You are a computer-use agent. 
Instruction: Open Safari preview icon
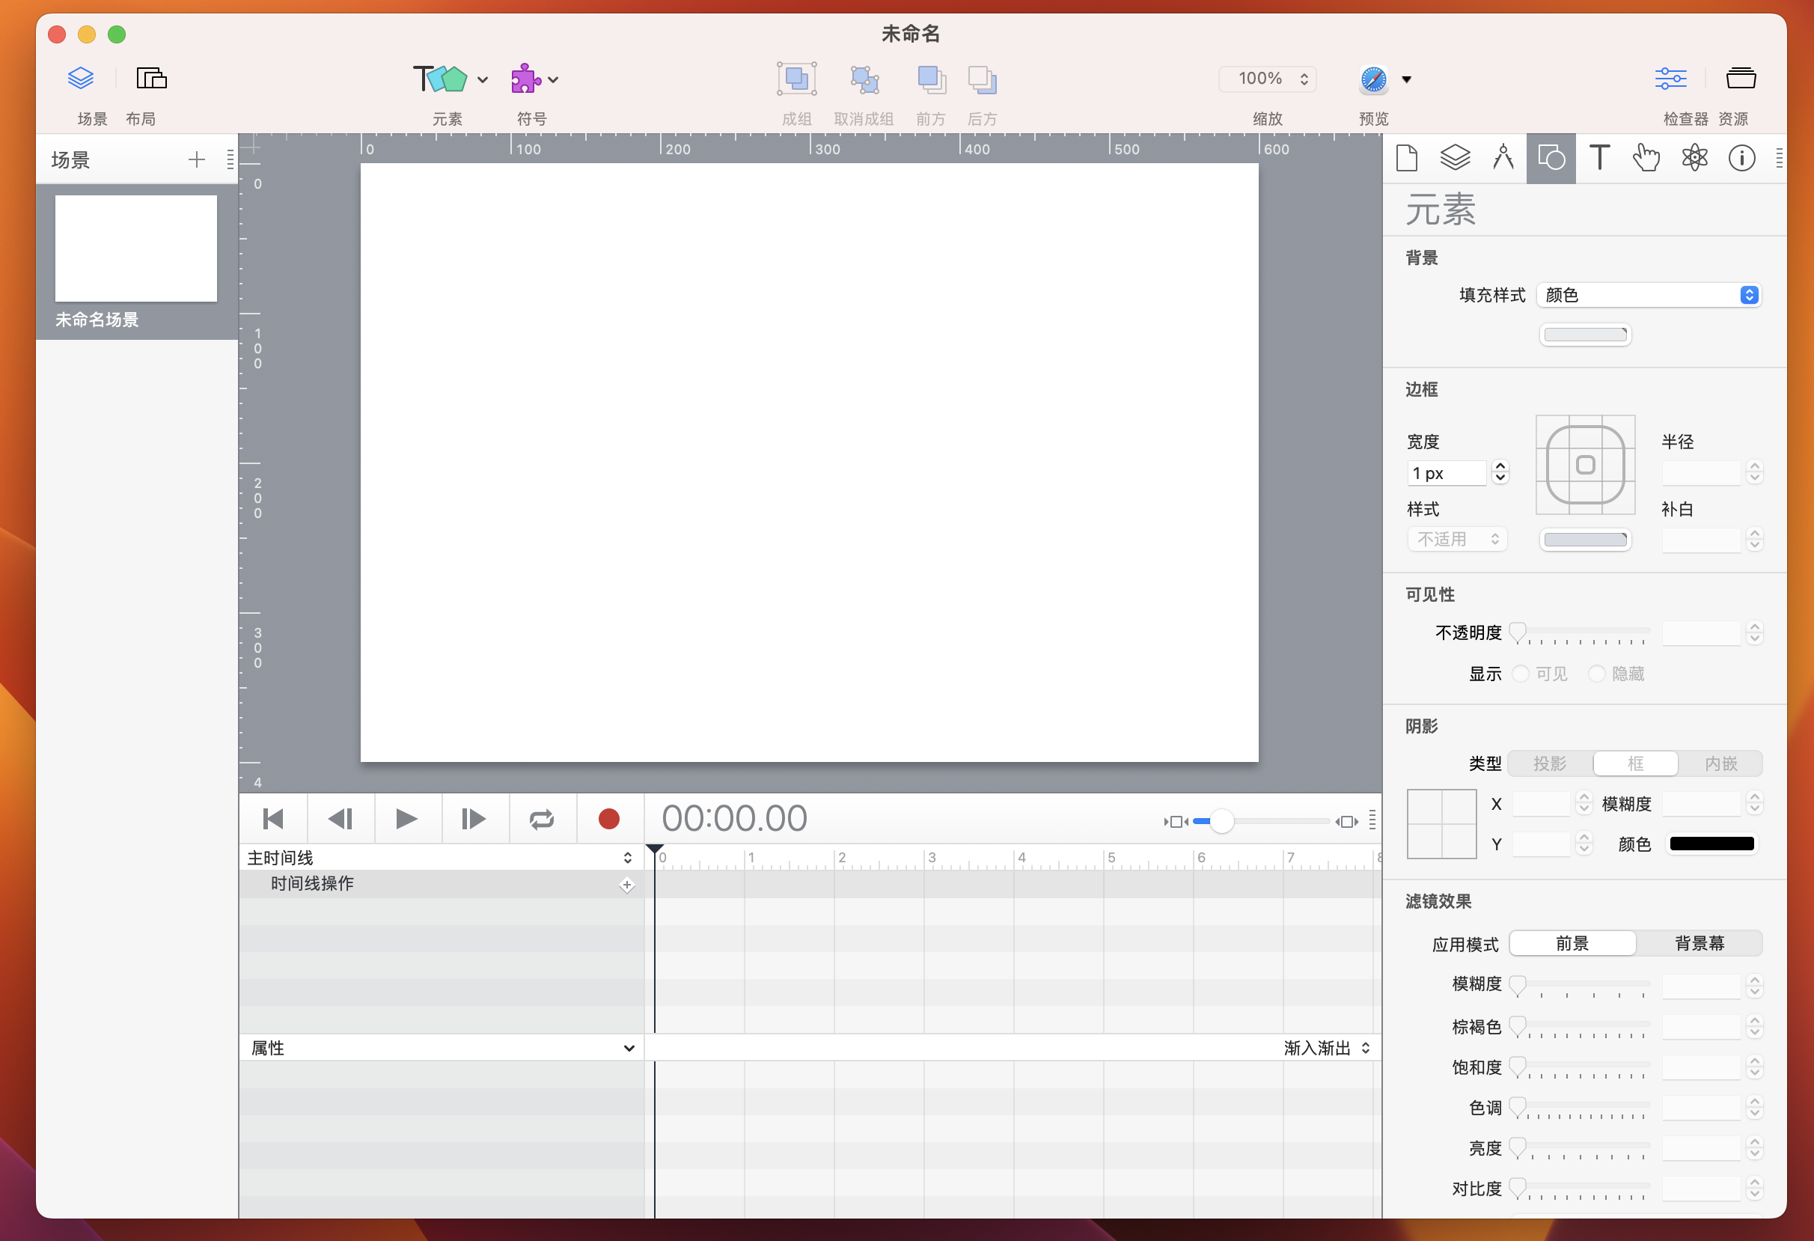click(1373, 79)
